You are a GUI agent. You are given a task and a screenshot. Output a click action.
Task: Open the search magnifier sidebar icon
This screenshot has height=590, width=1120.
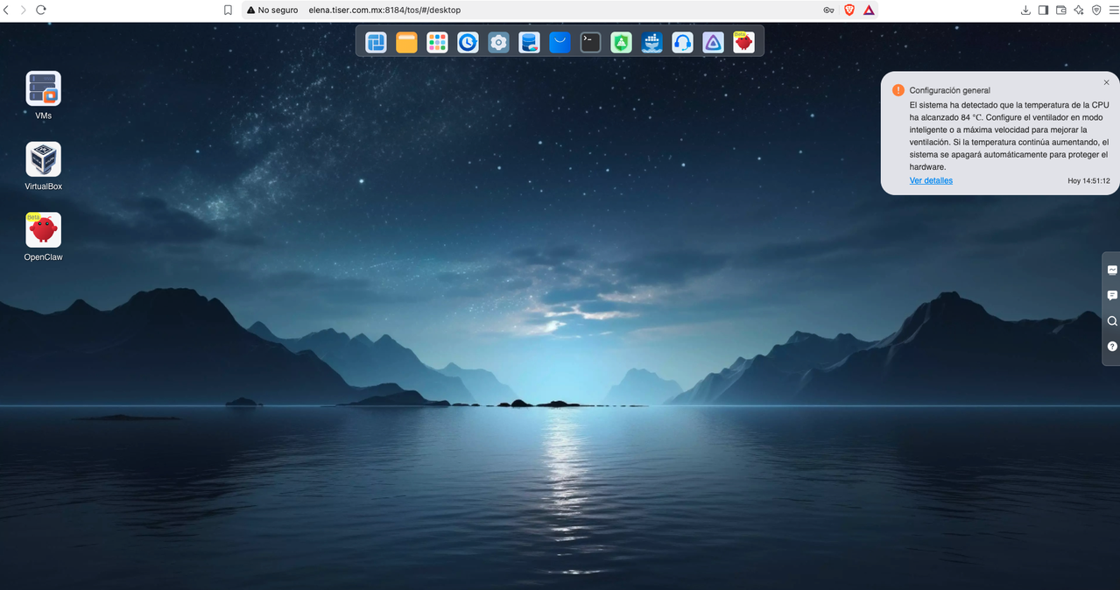pyautogui.click(x=1112, y=320)
